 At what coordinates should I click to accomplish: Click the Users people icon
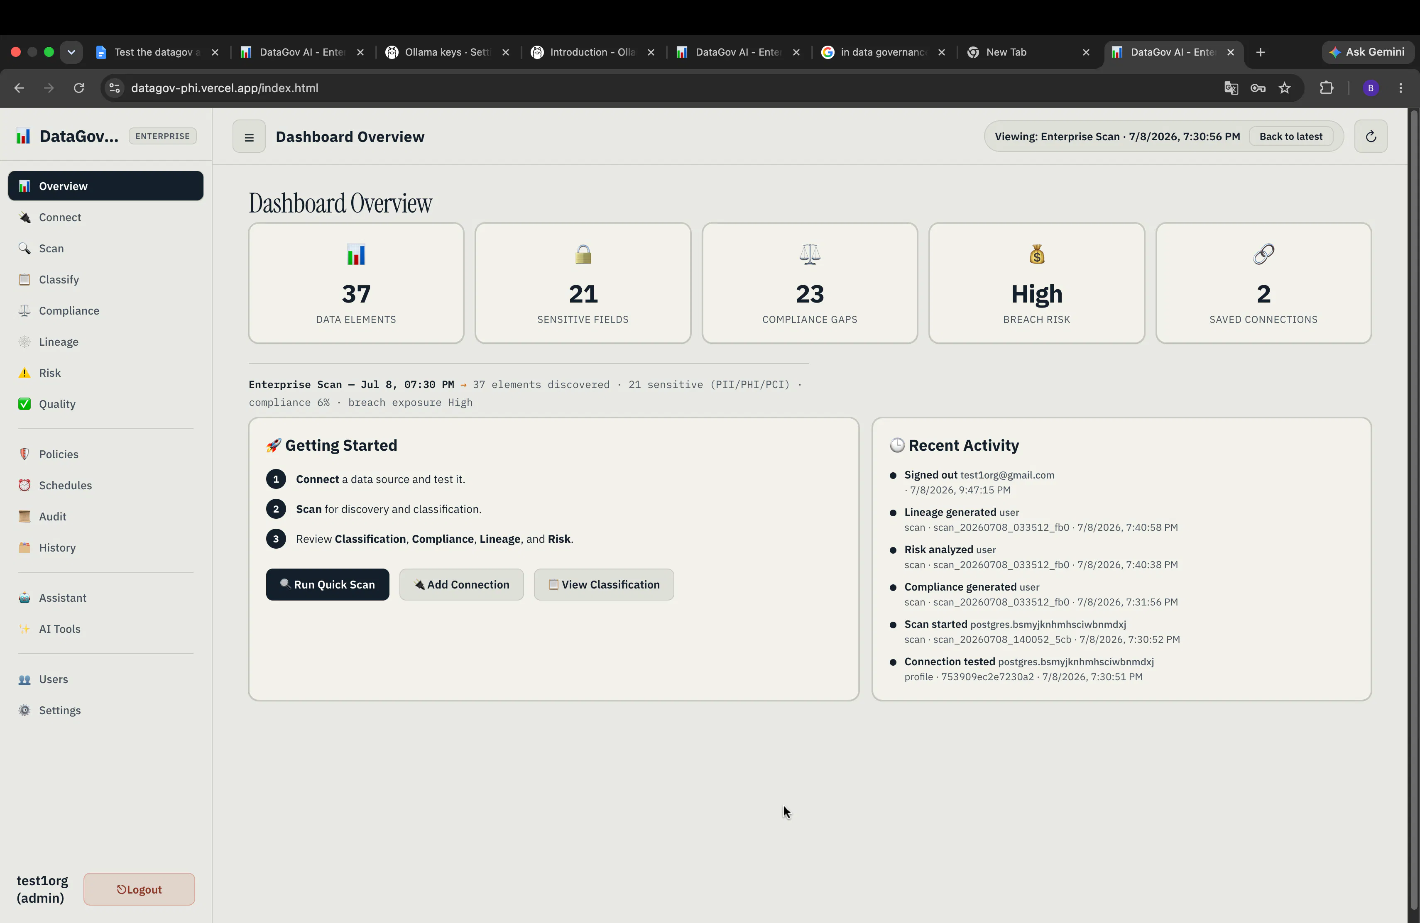click(24, 679)
